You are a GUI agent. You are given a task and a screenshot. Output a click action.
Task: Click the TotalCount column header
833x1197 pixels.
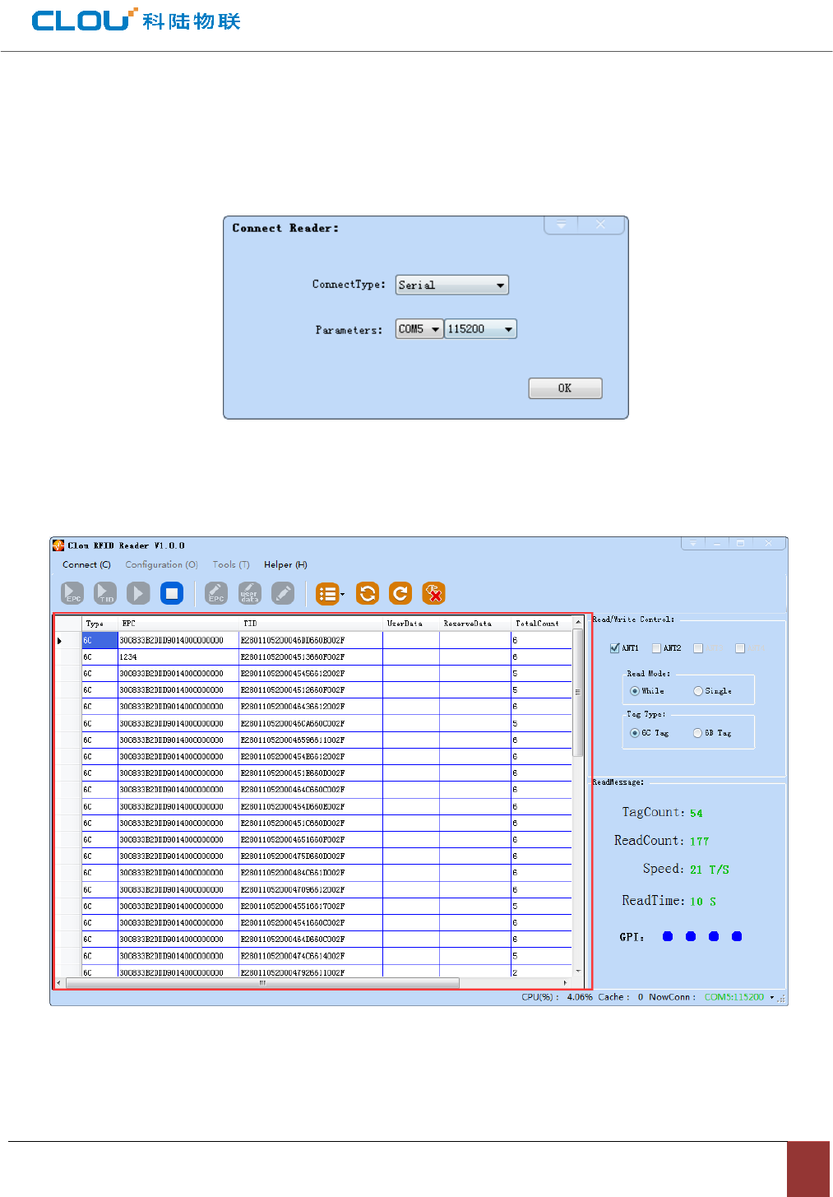point(541,624)
